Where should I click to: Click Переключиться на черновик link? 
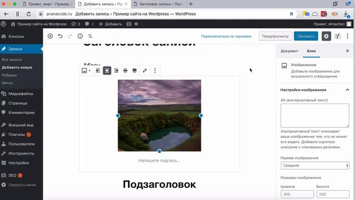226,36
